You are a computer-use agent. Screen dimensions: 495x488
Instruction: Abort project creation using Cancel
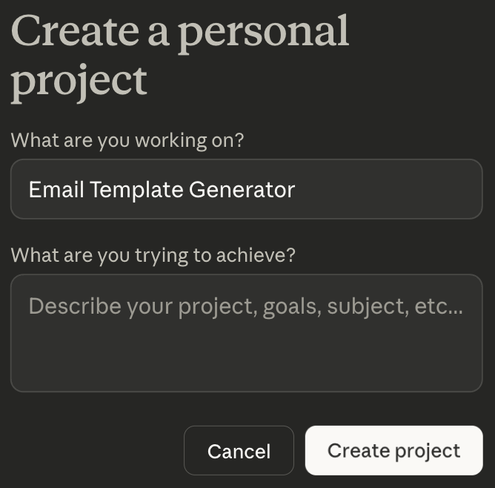239,450
